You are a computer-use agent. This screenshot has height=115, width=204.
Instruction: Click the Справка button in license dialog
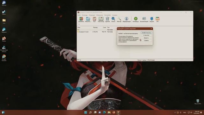pos(146,41)
